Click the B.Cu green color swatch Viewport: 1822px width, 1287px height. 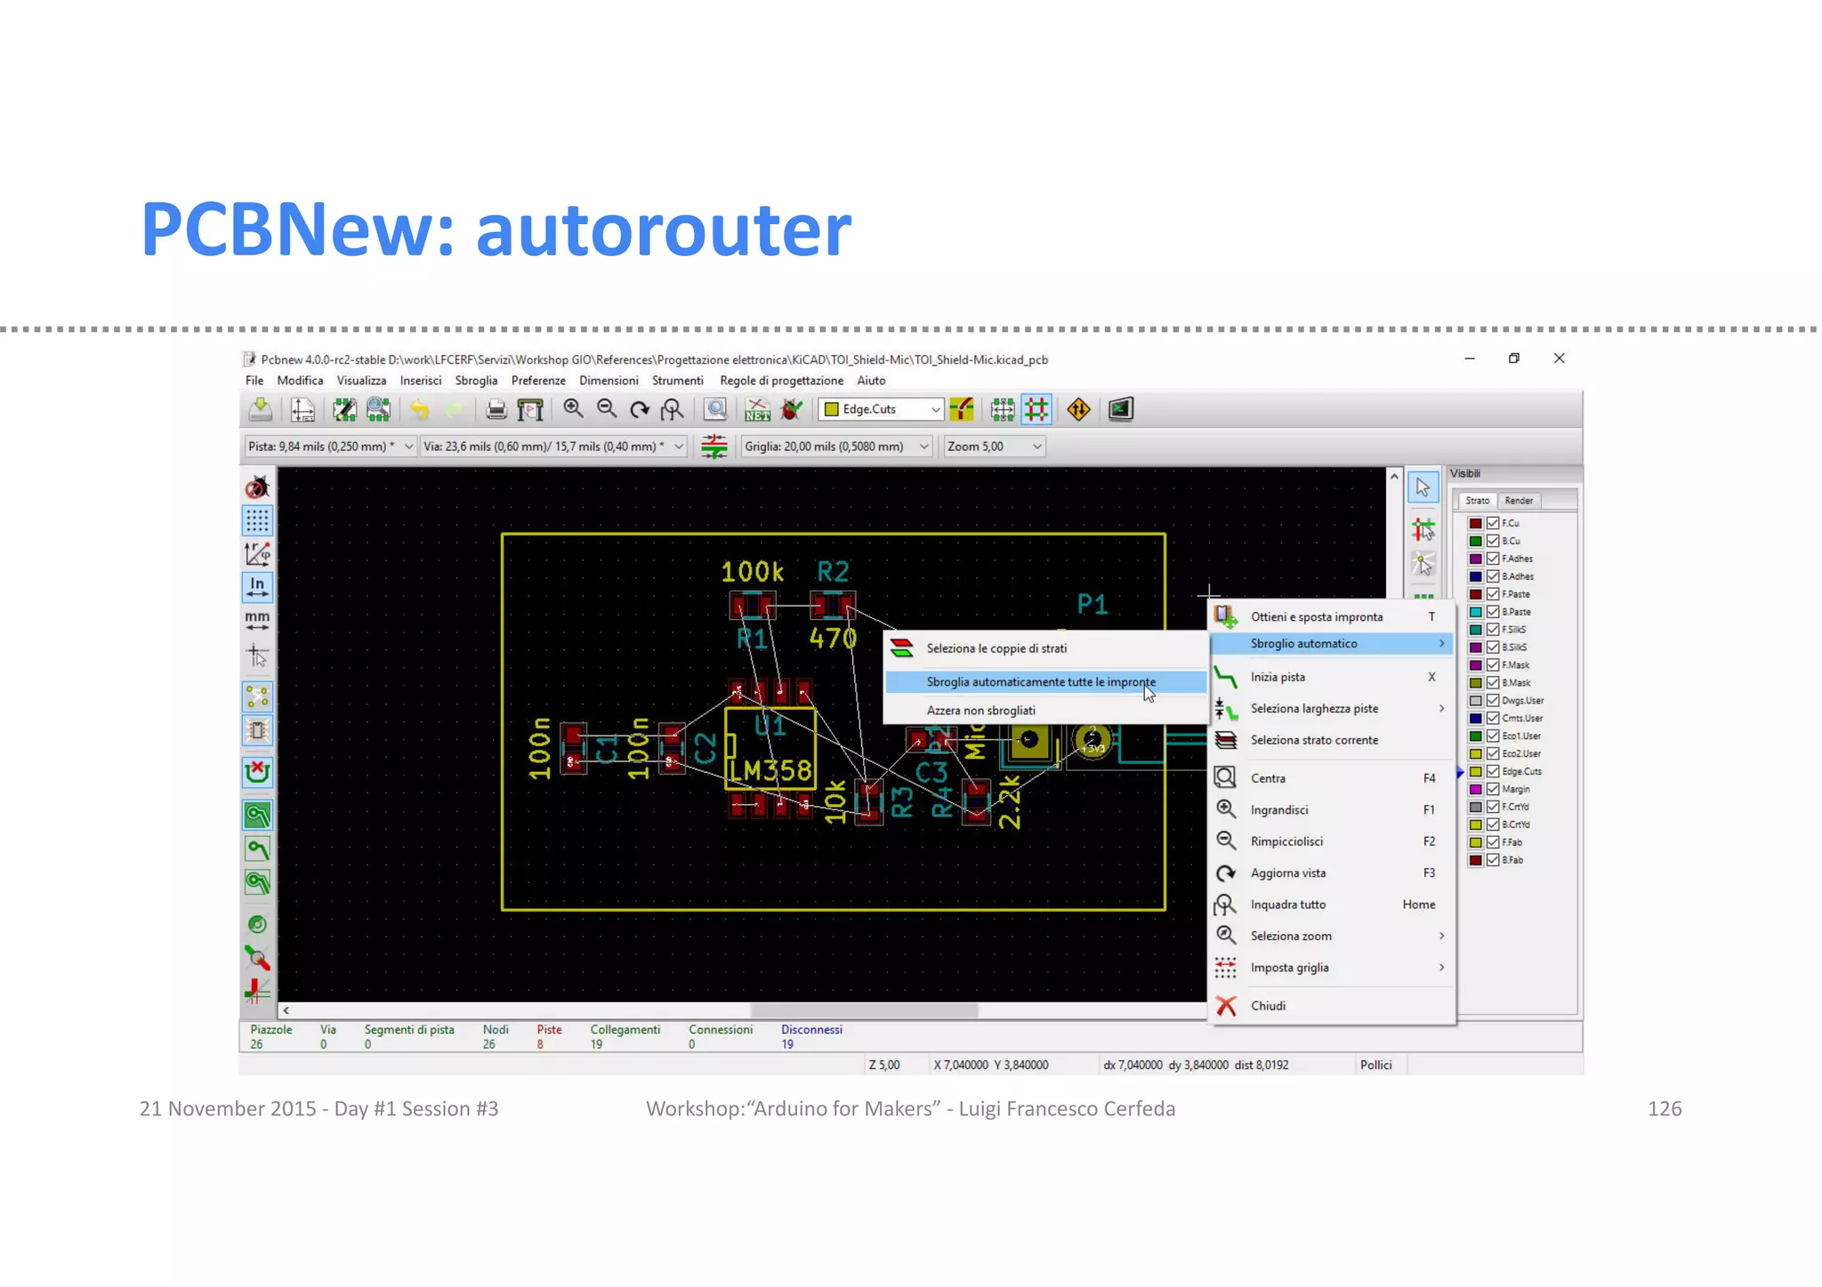(x=1475, y=541)
